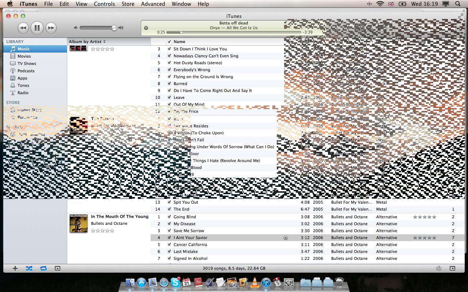The width and height of the screenshot is (468, 292).
Task: Click the add playlist plus icon
Action: tap(15, 268)
